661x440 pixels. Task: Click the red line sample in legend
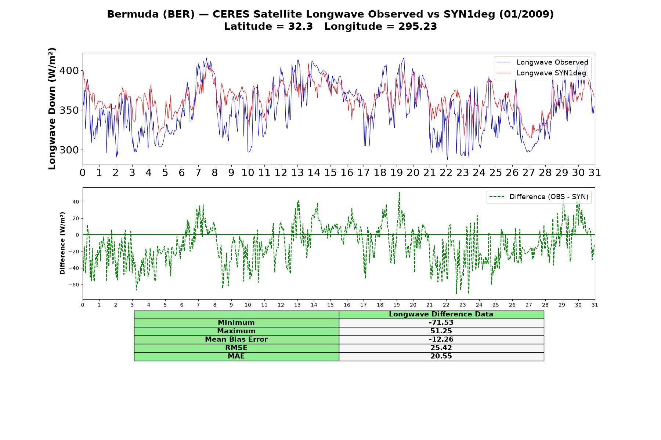coord(504,73)
